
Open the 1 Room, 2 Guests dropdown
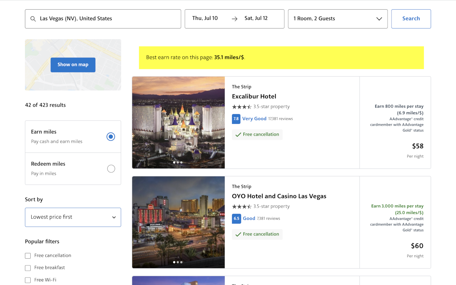(x=338, y=19)
